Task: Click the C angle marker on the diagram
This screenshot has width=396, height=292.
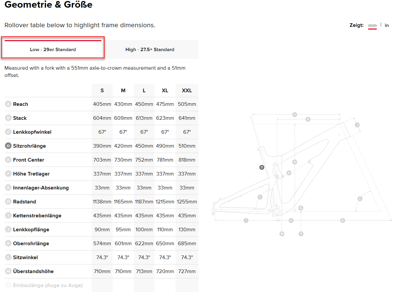Action: (360, 199)
